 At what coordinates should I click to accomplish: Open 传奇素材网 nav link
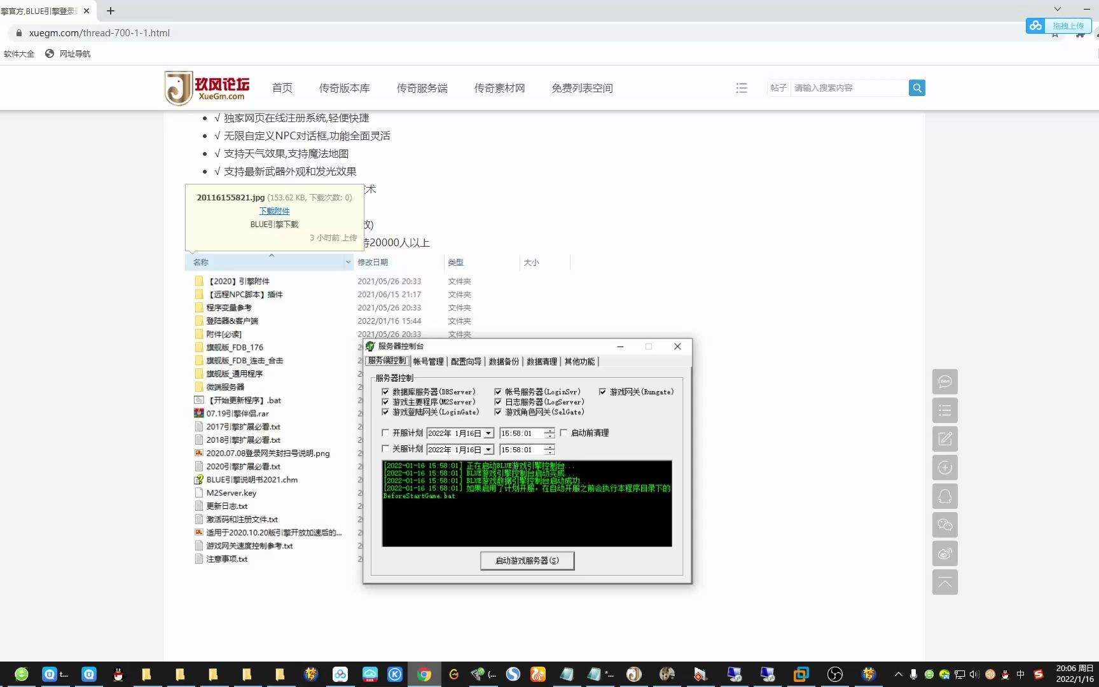point(500,88)
